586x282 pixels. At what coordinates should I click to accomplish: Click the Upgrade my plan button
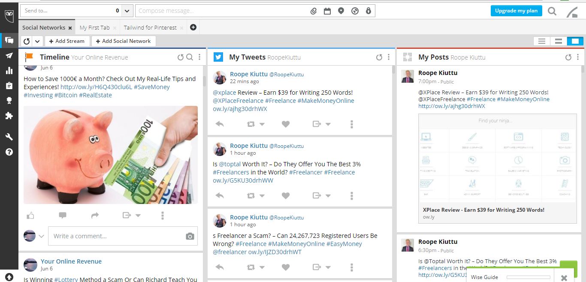pos(517,11)
